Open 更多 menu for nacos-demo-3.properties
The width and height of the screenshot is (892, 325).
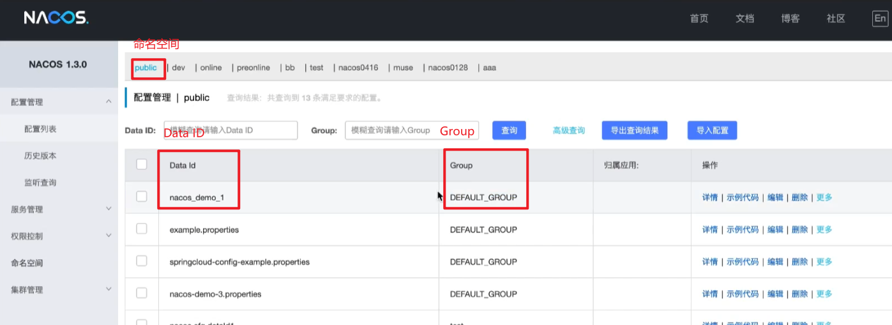[x=824, y=294]
